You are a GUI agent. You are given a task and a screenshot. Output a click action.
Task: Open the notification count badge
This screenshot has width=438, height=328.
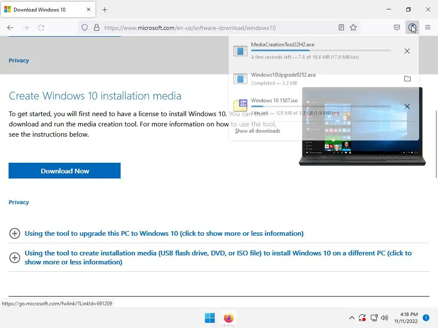tap(426, 318)
